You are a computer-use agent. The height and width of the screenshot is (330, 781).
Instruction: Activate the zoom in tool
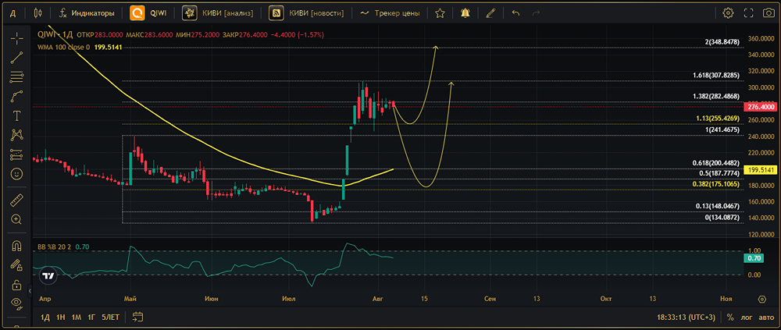pos(17,219)
